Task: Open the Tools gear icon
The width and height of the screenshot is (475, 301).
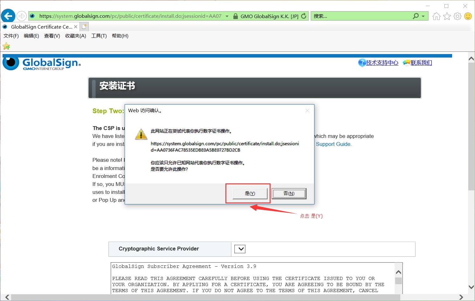Action: 458,16
